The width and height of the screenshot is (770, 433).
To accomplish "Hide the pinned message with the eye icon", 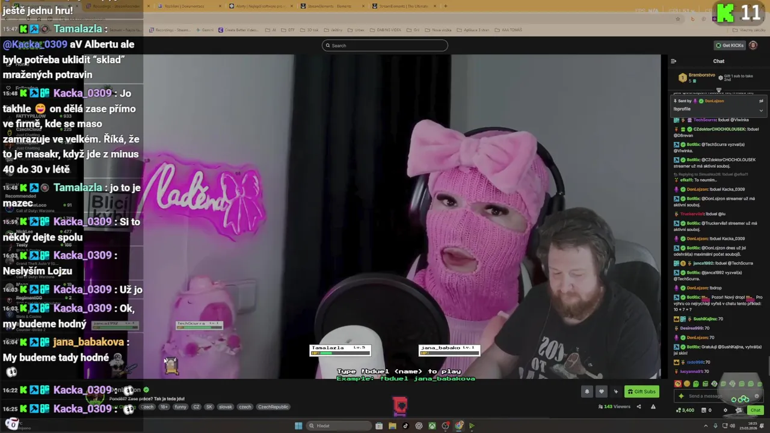I will point(761,101).
